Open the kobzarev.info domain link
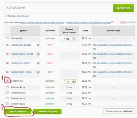137x118 pixels. tap(17, 45)
